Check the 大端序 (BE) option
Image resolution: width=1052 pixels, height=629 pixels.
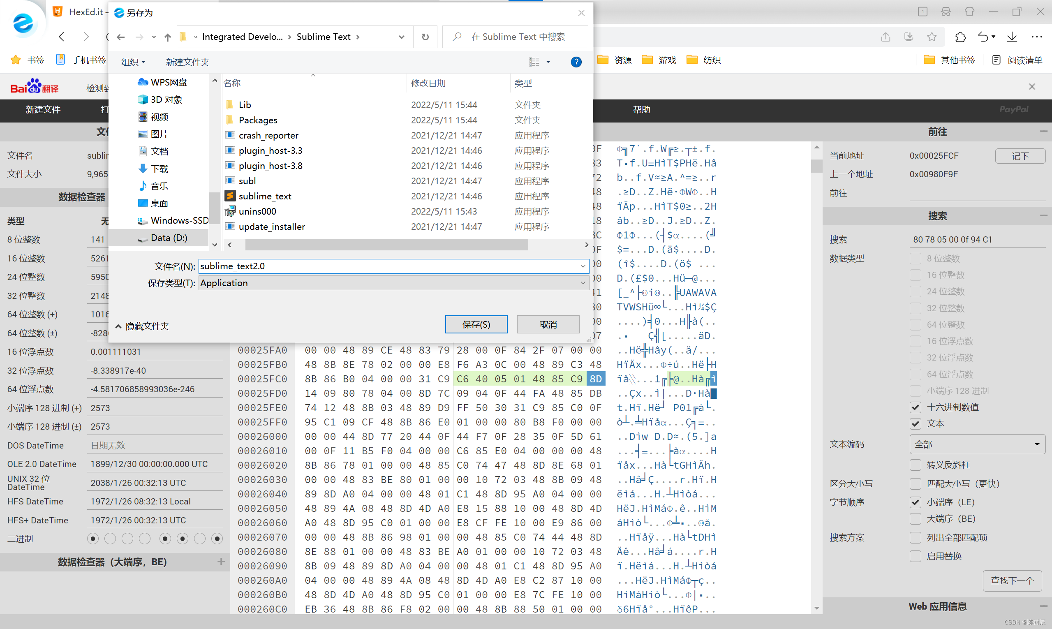[x=916, y=519]
